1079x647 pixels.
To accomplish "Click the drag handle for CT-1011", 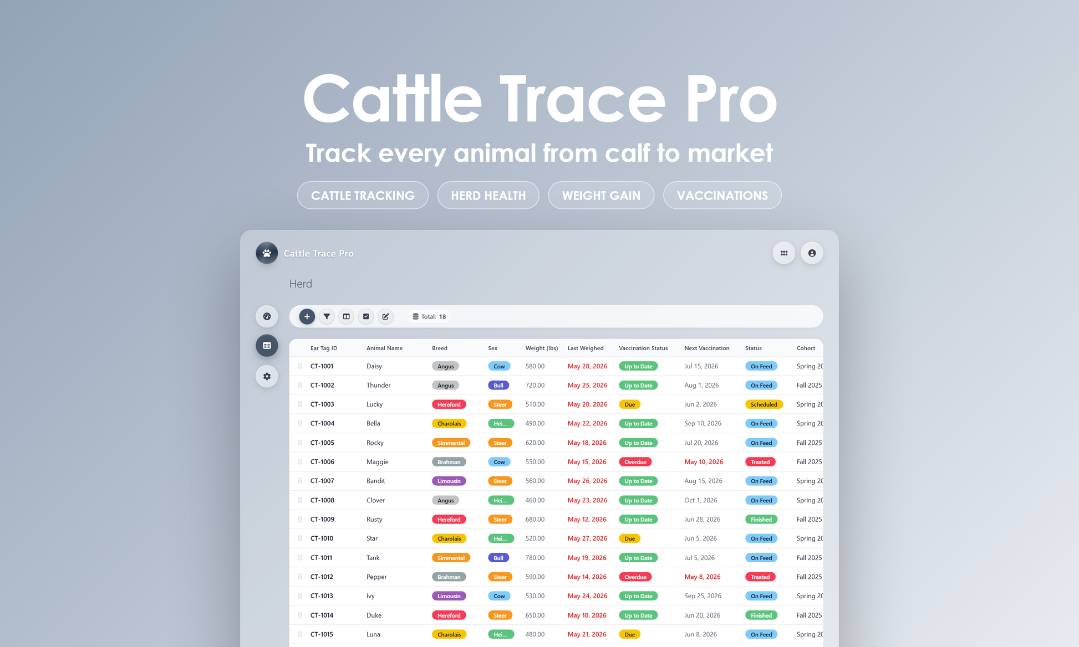I will click(x=300, y=558).
